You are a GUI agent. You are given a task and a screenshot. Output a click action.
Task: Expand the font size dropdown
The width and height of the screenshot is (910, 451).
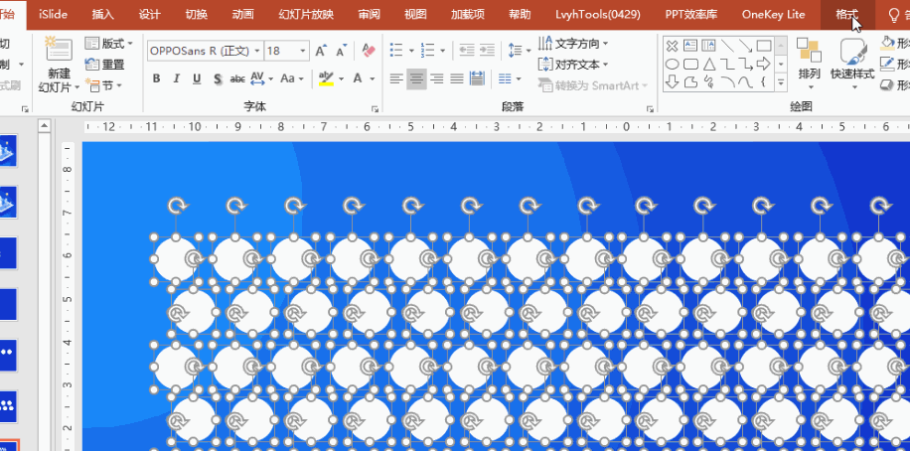(x=302, y=51)
